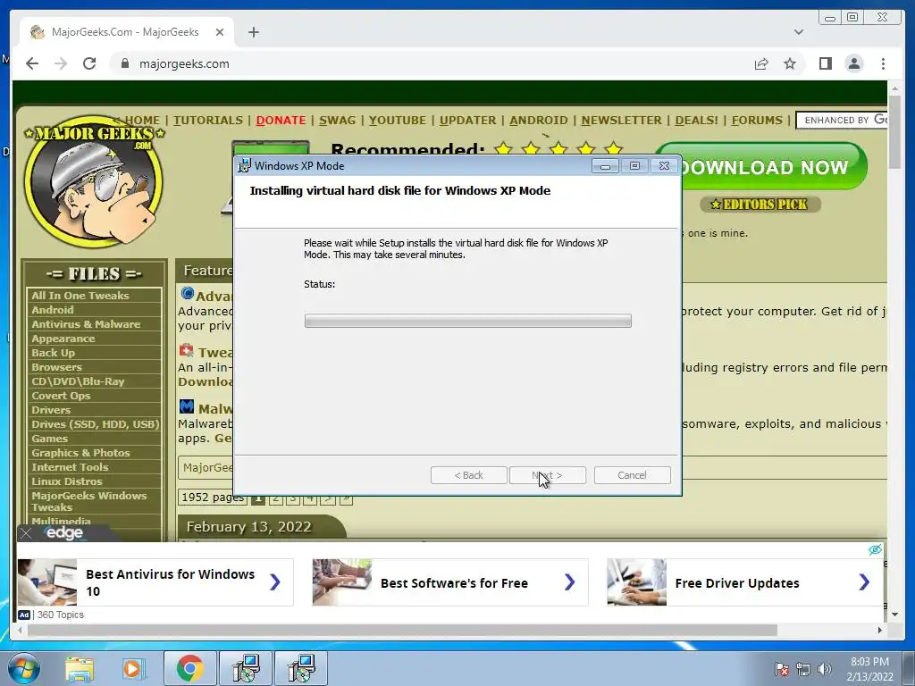
Task: Open the All In One Tweaks category
Action: point(80,295)
